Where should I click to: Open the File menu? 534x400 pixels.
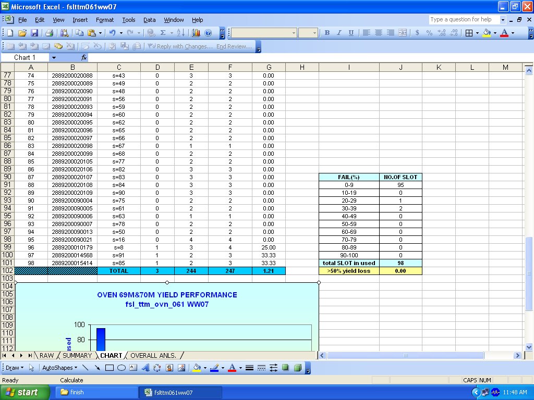click(22, 20)
